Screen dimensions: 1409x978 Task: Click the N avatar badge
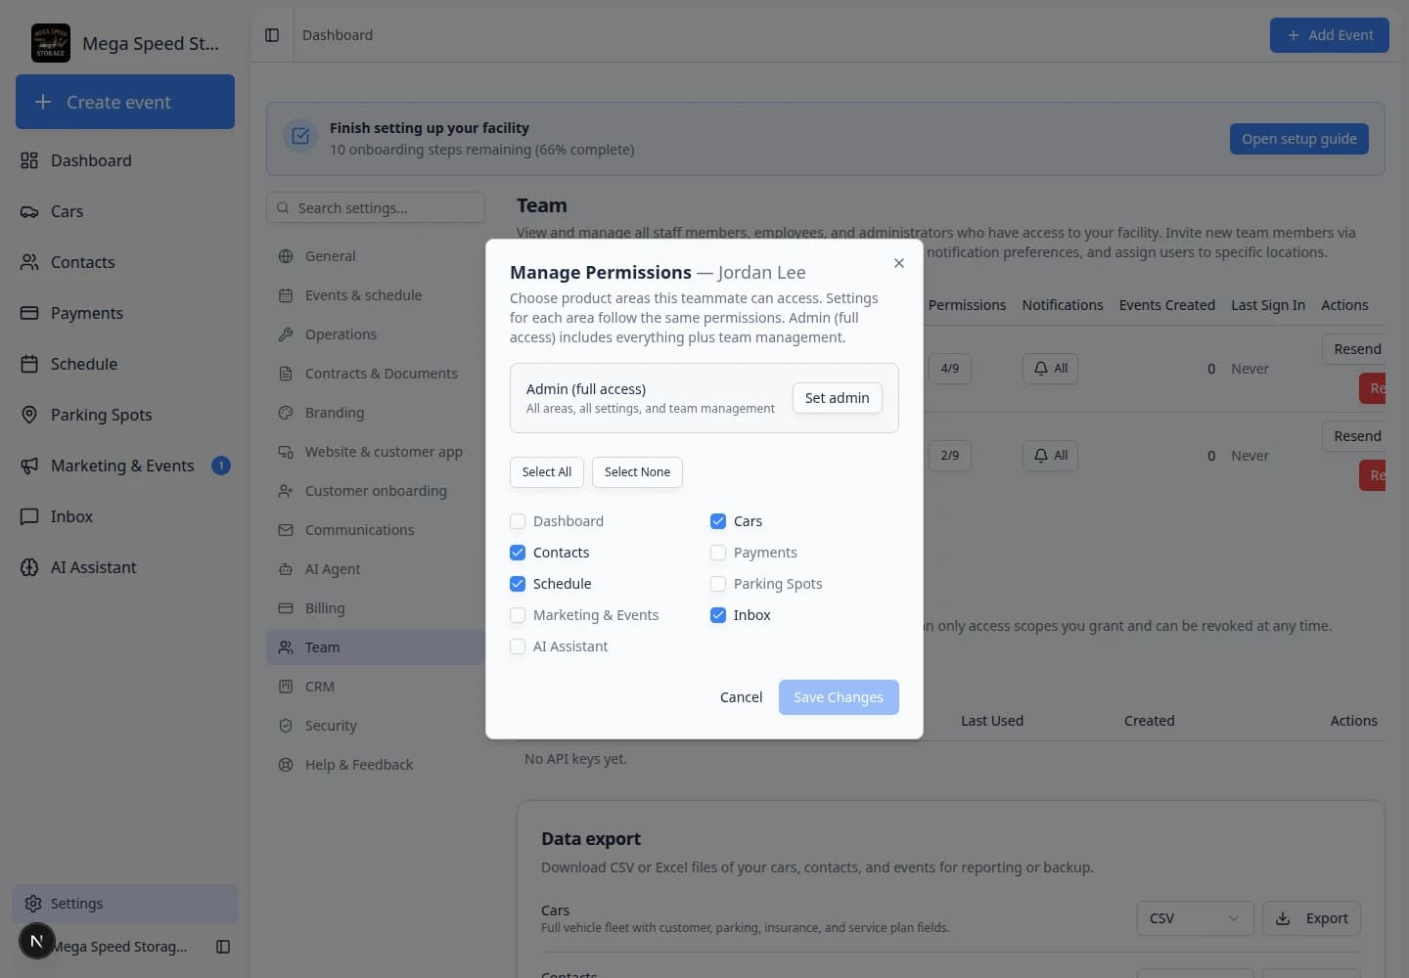[x=37, y=941]
